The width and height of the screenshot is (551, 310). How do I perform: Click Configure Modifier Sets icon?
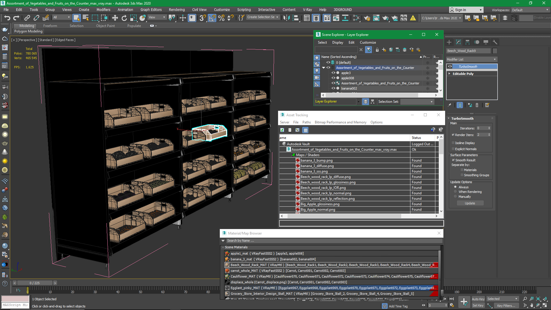pos(487,105)
